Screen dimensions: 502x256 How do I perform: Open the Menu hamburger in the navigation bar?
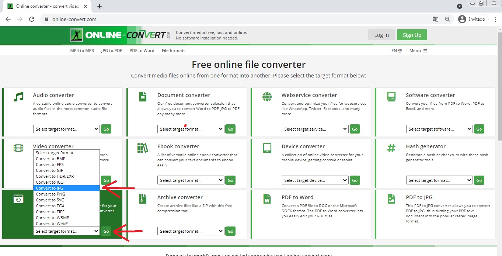tap(418, 51)
